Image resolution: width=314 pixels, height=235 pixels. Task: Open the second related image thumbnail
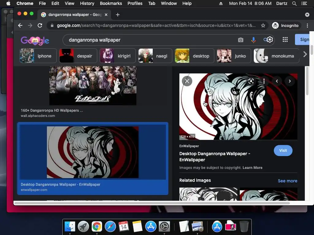pyautogui.click(x=269, y=194)
